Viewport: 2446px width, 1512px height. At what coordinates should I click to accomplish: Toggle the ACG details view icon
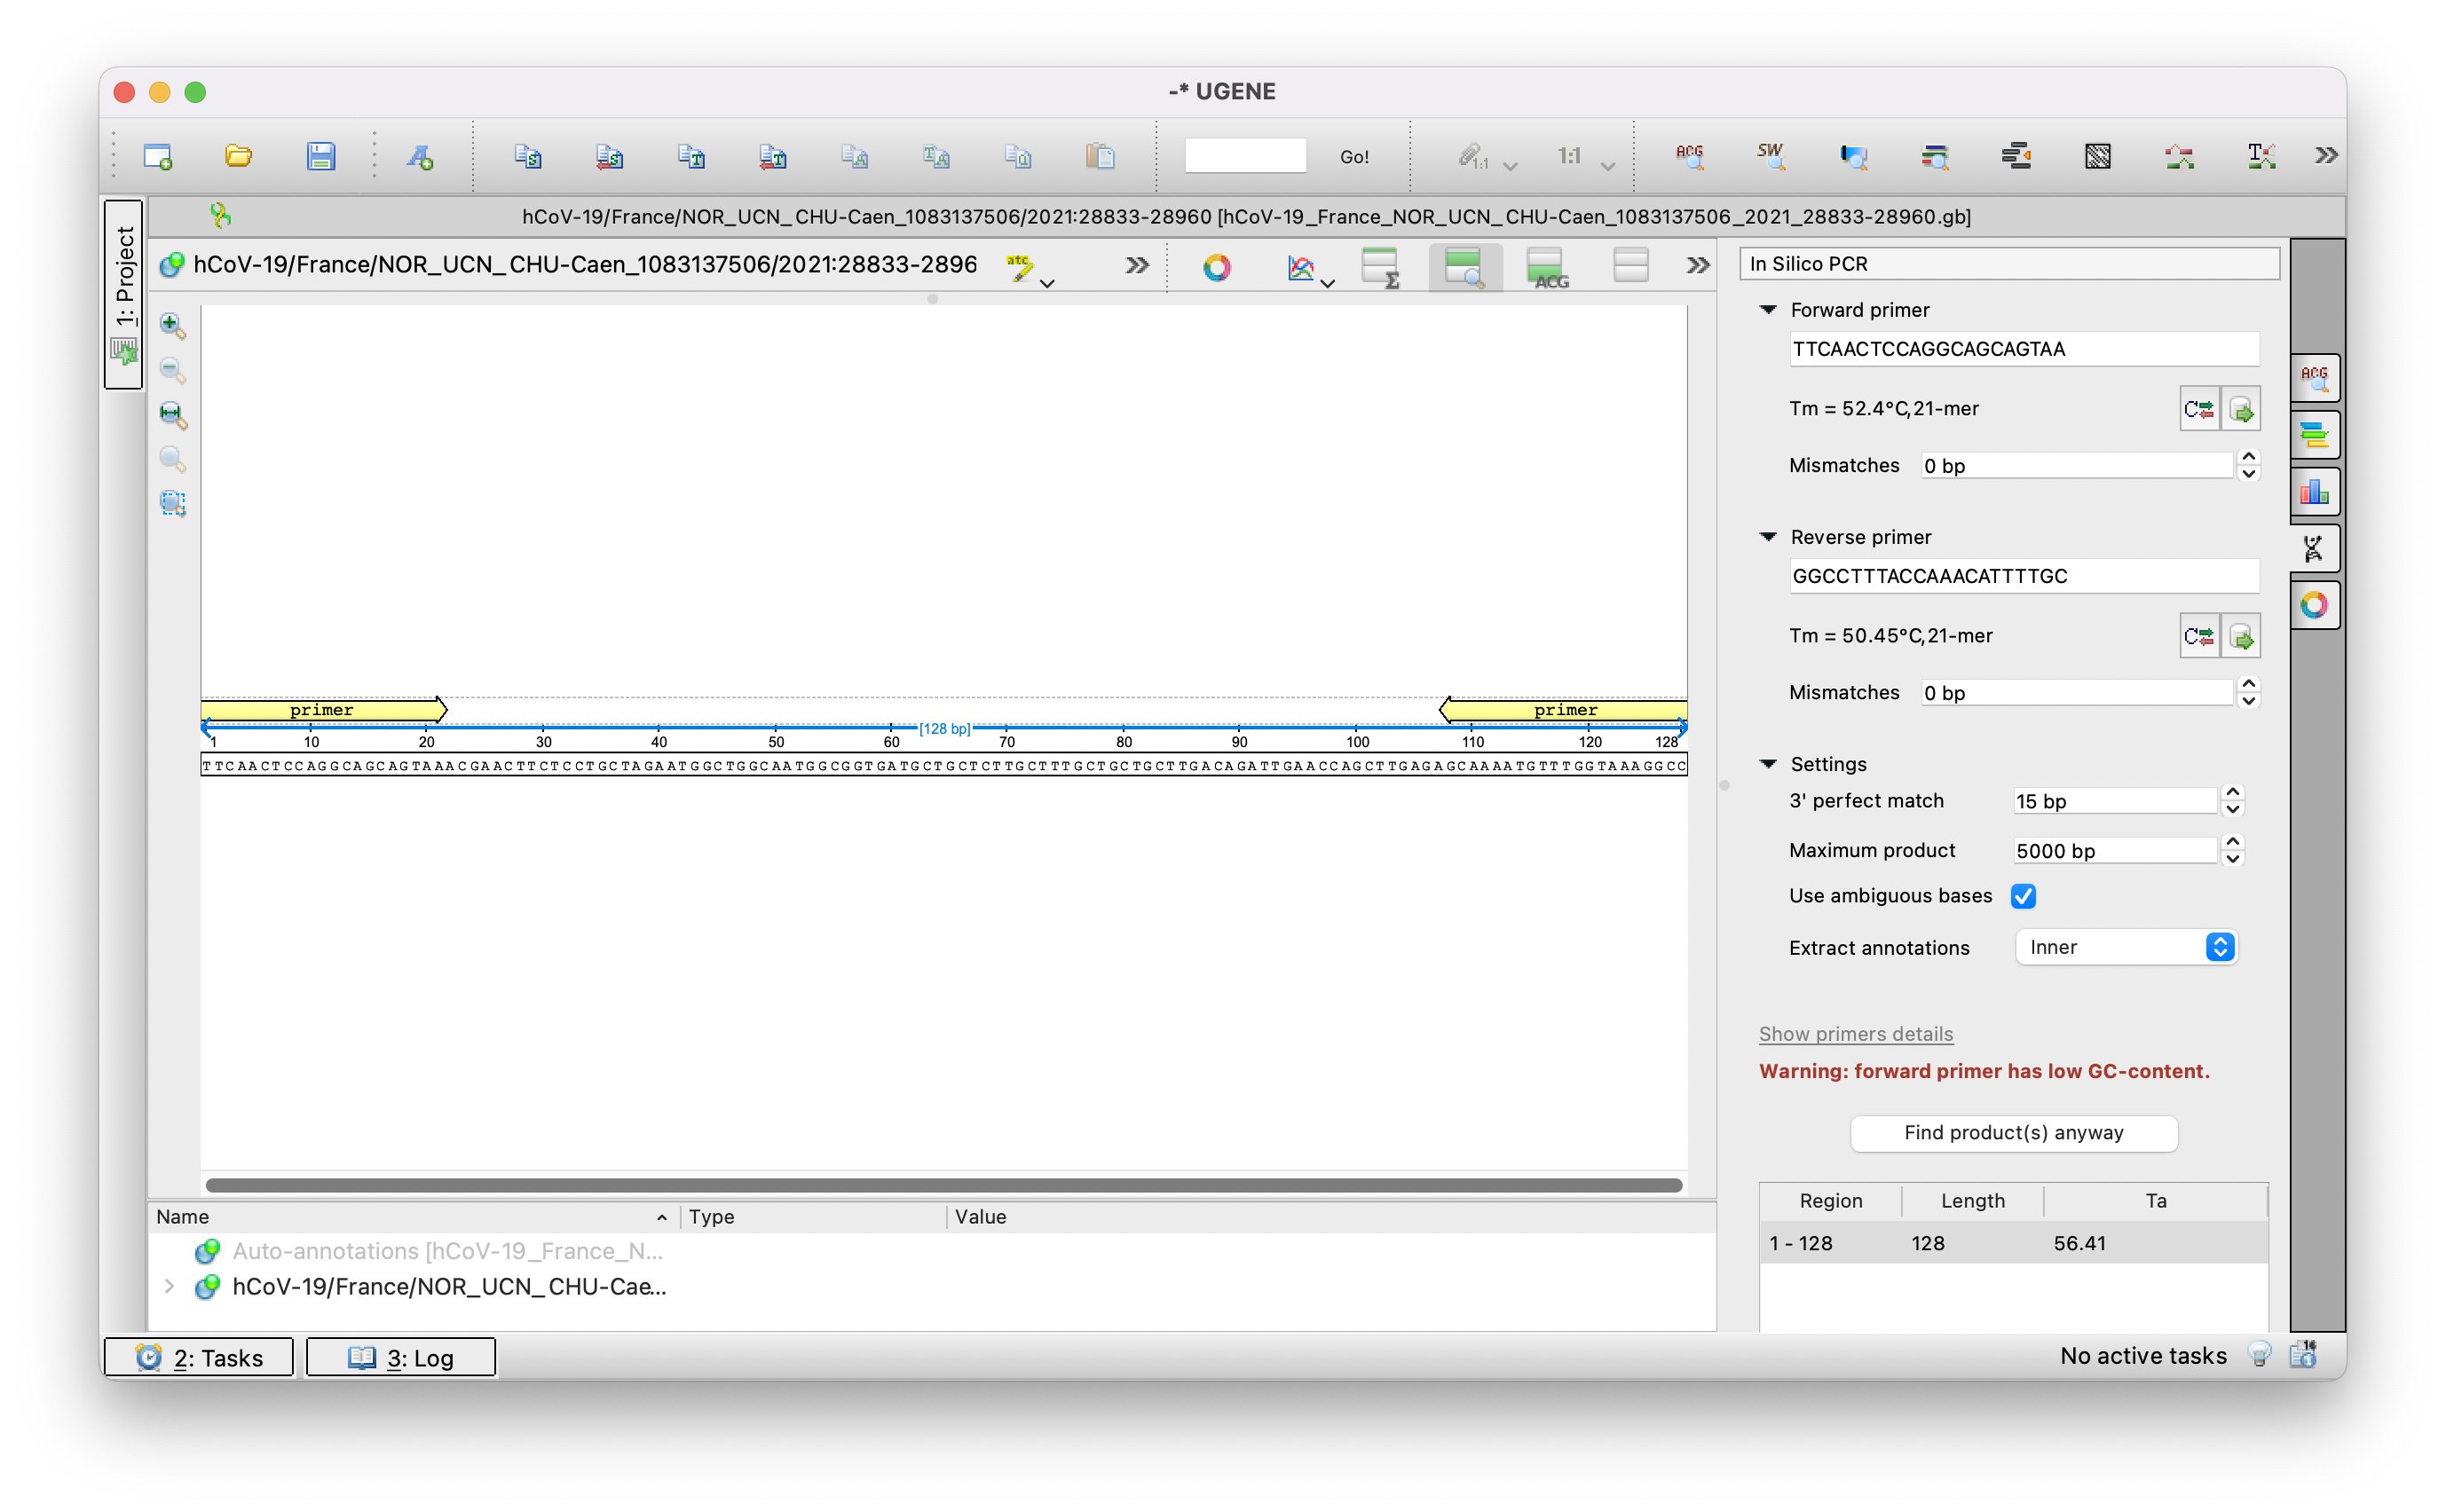point(1547,266)
